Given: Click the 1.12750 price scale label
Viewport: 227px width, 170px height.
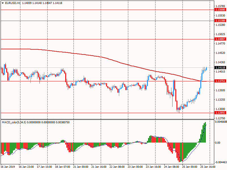Looking at the screenshot, I should point(220,118).
